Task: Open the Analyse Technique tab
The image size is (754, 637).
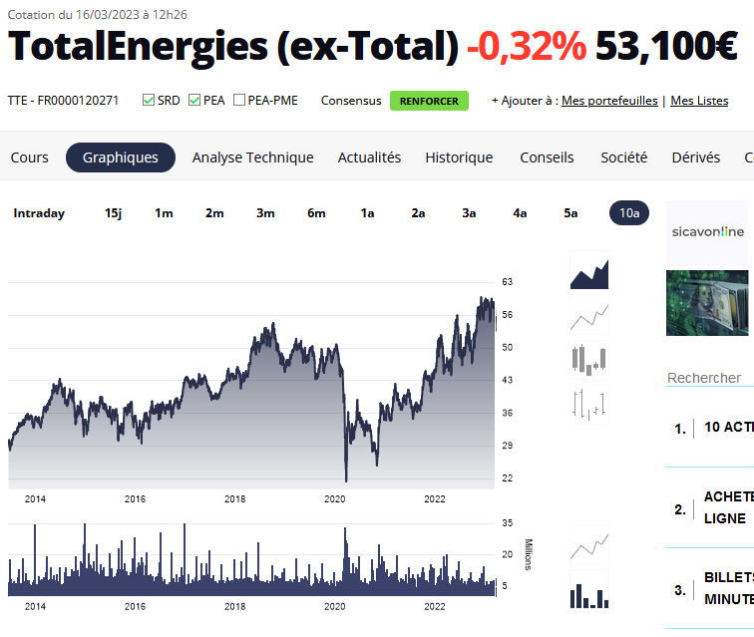Action: [252, 158]
